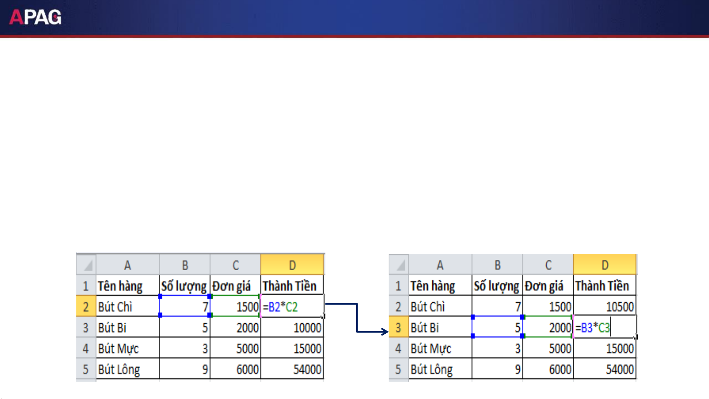The width and height of the screenshot is (709, 399).
Task: Click the =B3*C3 formula cell
Action: [605, 327]
